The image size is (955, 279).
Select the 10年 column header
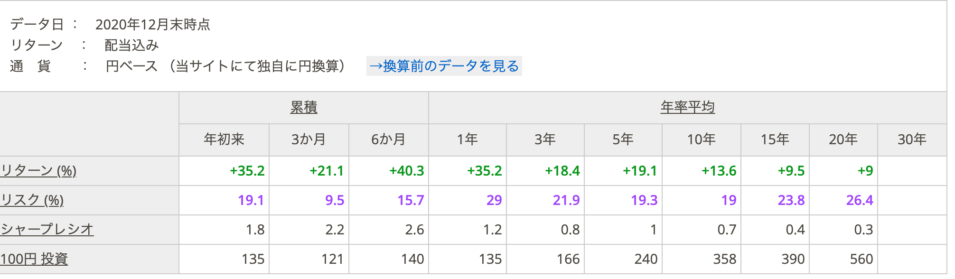pos(701,139)
